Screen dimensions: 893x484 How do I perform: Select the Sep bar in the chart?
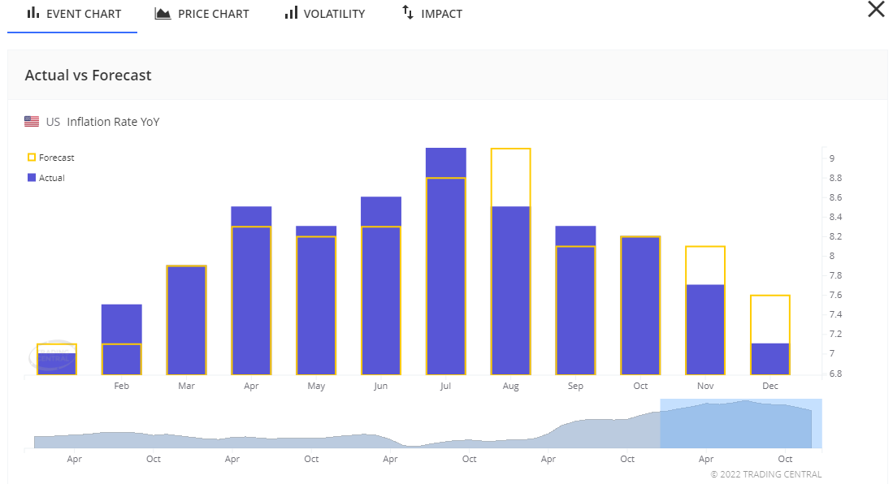click(576, 300)
